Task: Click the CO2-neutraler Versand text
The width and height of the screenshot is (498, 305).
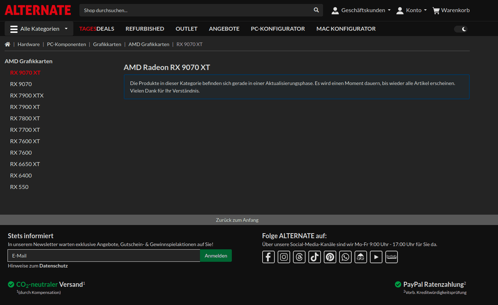Action: (x=50, y=284)
